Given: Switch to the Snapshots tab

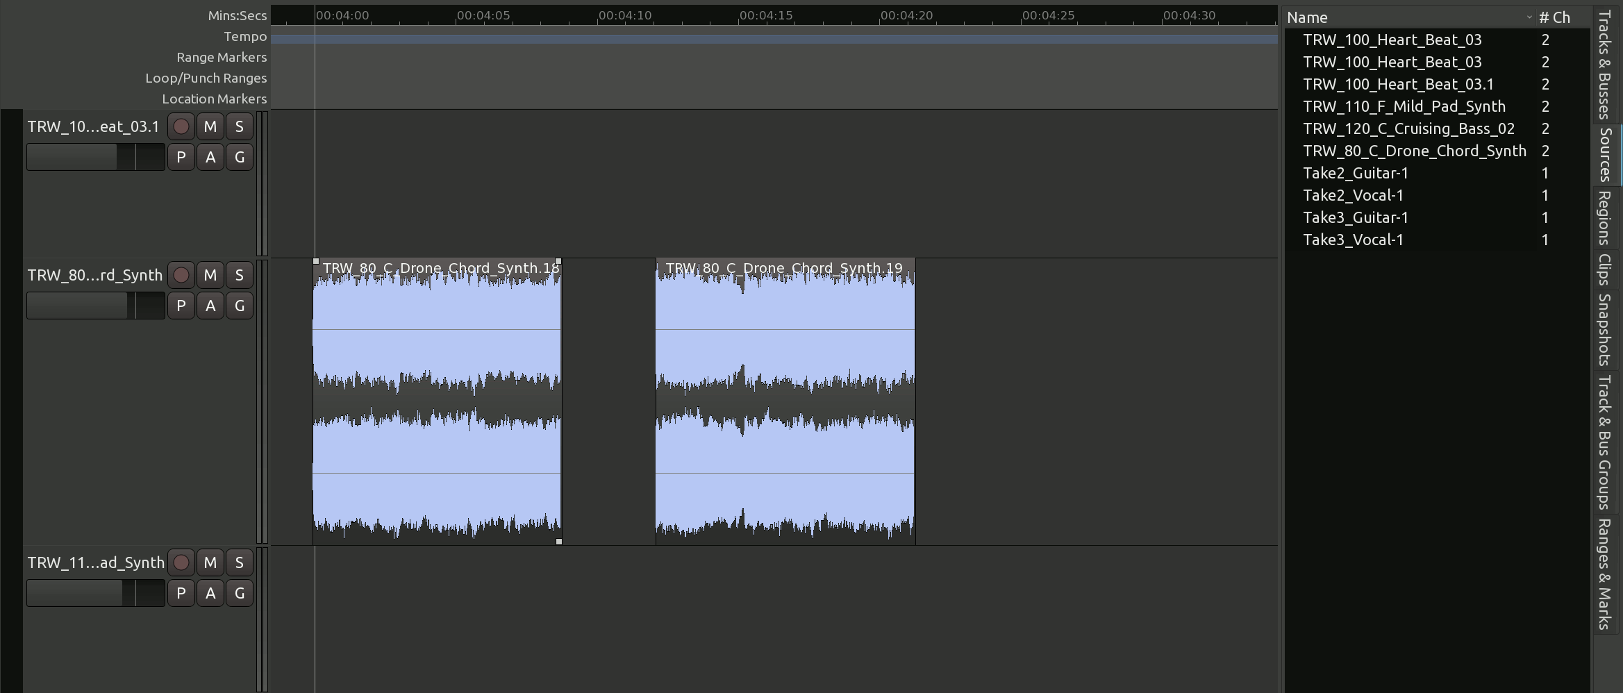Looking at the screenshot, I should coord(1604,330).
